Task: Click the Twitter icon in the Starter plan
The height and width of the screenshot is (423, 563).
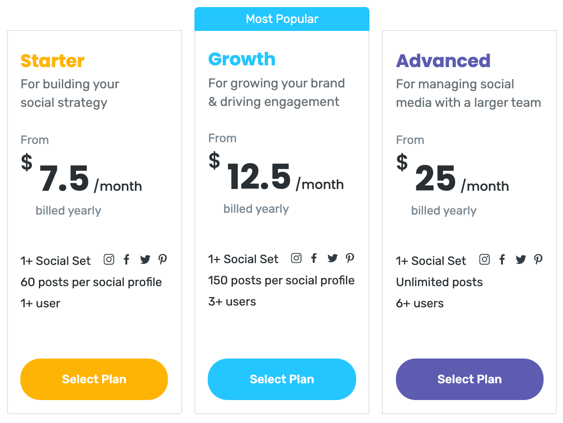Action: click(x=145, y=259)
